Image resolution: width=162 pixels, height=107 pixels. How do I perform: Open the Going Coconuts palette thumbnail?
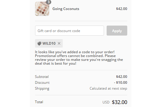coord(42,9)
